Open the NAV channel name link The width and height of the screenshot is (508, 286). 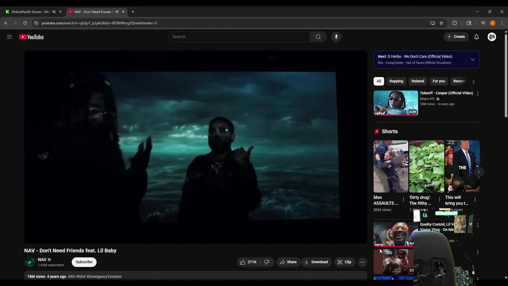coord(42,259)
